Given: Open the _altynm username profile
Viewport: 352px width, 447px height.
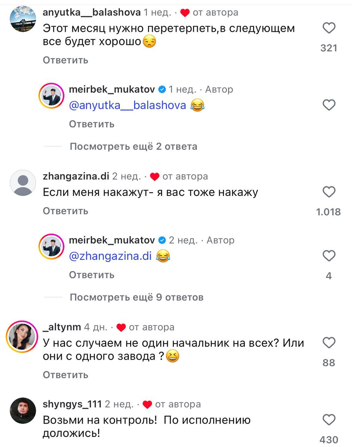Looking at the screenshot, I should (62, 327).
